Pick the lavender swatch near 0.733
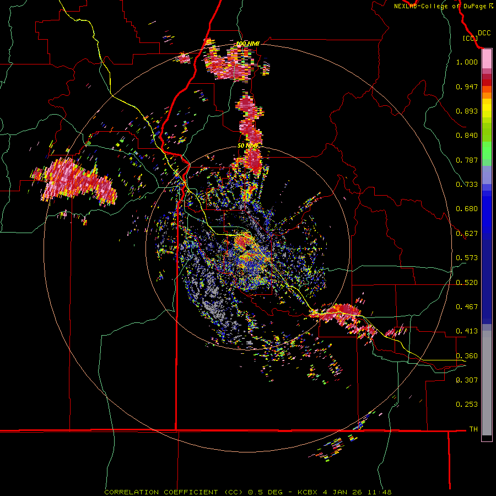 [487, 175]
